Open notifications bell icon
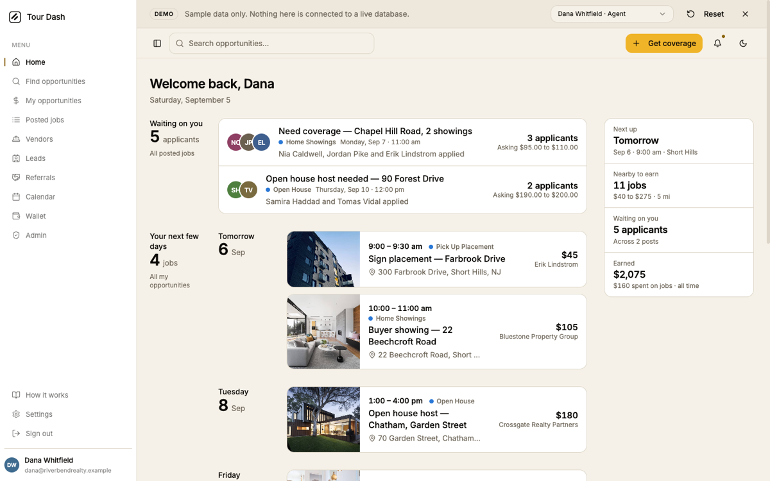Screen dimensions: 770x481 pyautogui.click(x=717, y=44)
